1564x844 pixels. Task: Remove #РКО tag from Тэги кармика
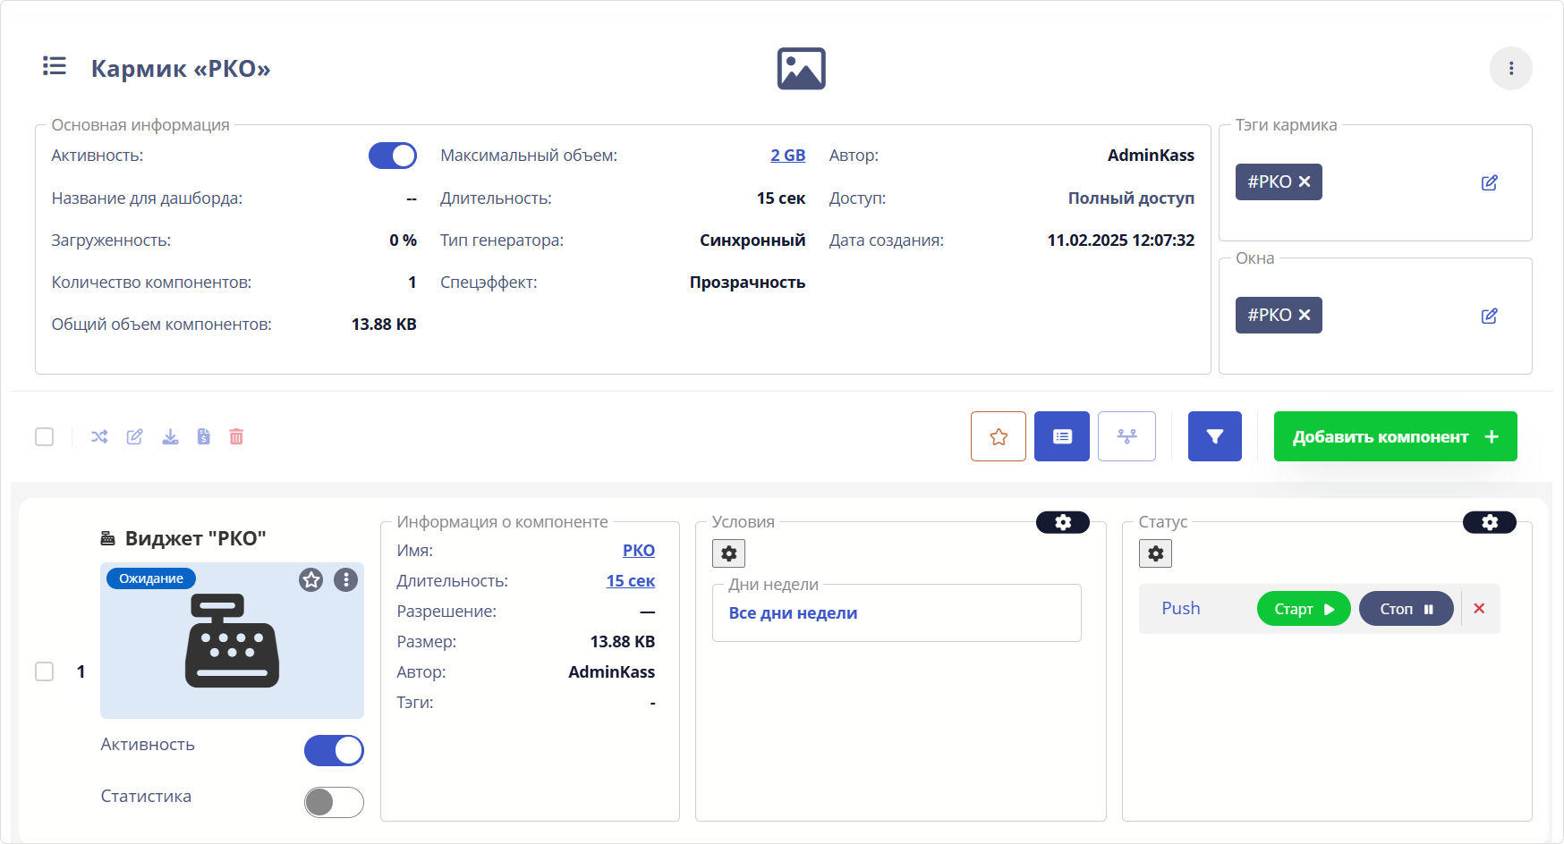click(1305, 181)
